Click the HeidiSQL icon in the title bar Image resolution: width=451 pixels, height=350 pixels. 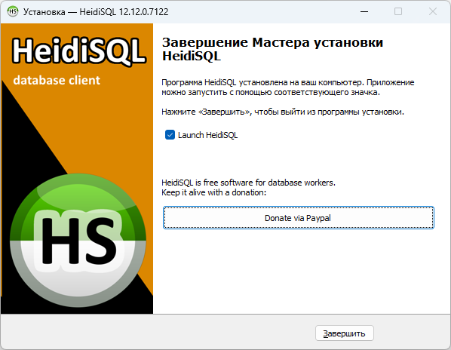click(12, 12)
